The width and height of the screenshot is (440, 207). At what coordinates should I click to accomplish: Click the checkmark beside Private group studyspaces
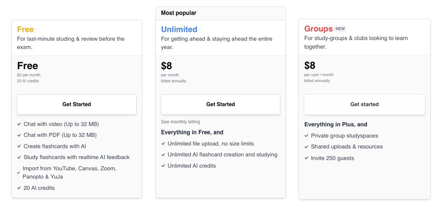306,136
